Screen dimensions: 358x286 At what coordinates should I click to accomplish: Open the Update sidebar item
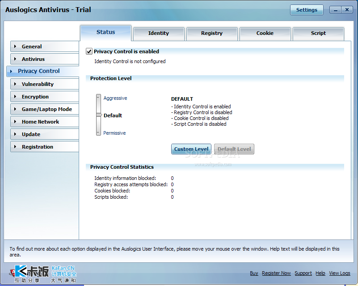click(45, 134)
